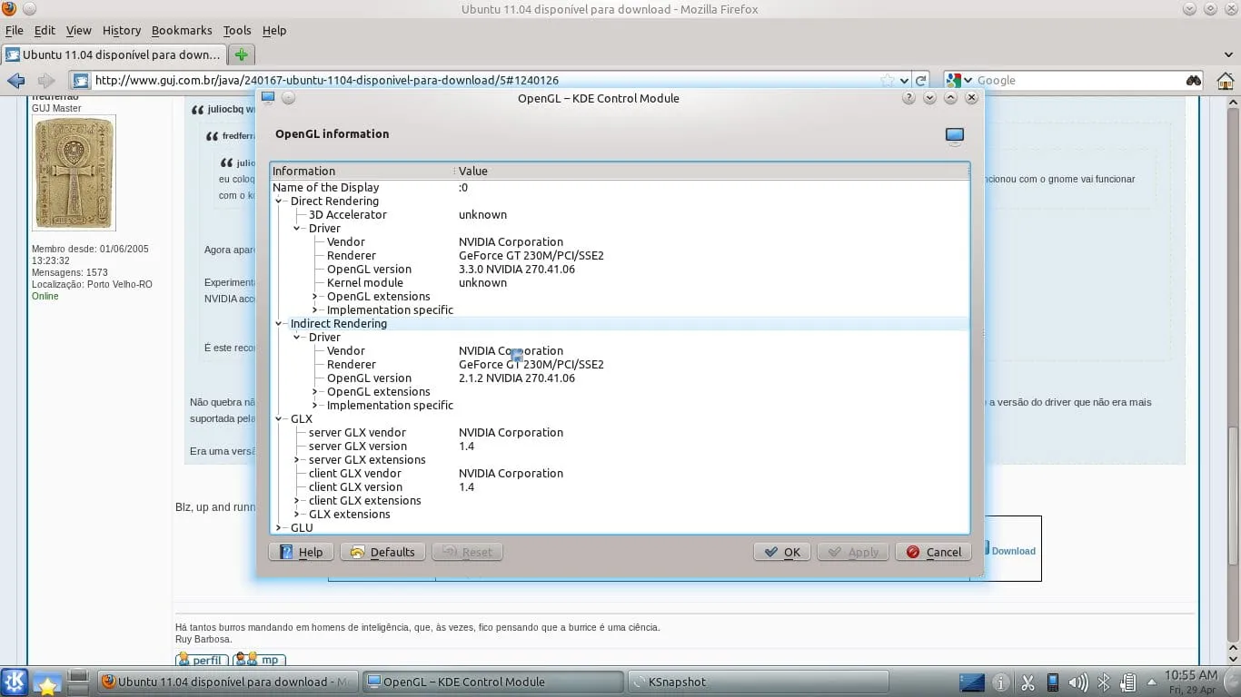Click the volume speaker tray icon

coord(1078,682)
